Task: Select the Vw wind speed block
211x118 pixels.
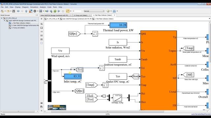Action: [x=60, y=51]
